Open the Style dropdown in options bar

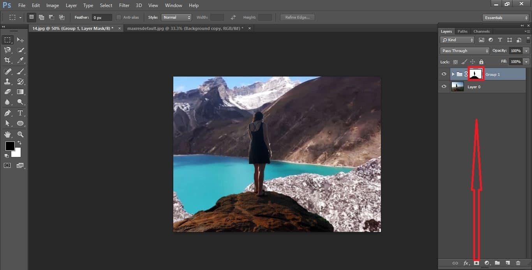[x=176, y=17]
